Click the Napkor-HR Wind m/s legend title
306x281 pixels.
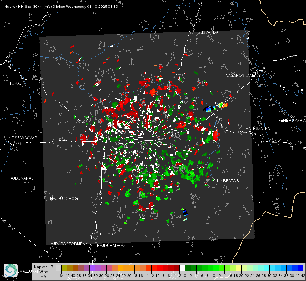(43, 272)
